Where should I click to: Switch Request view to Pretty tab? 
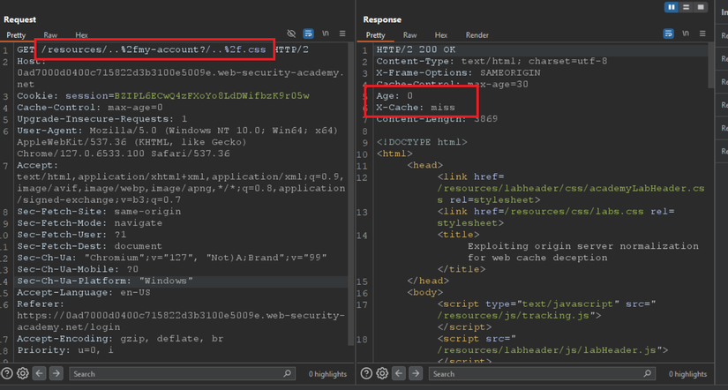[16, 35]
